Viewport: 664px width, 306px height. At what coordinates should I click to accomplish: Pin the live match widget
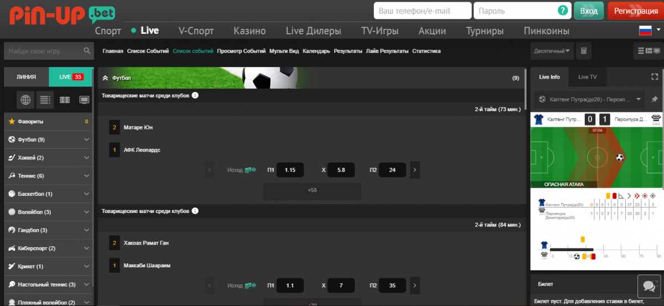coord(655,100)
